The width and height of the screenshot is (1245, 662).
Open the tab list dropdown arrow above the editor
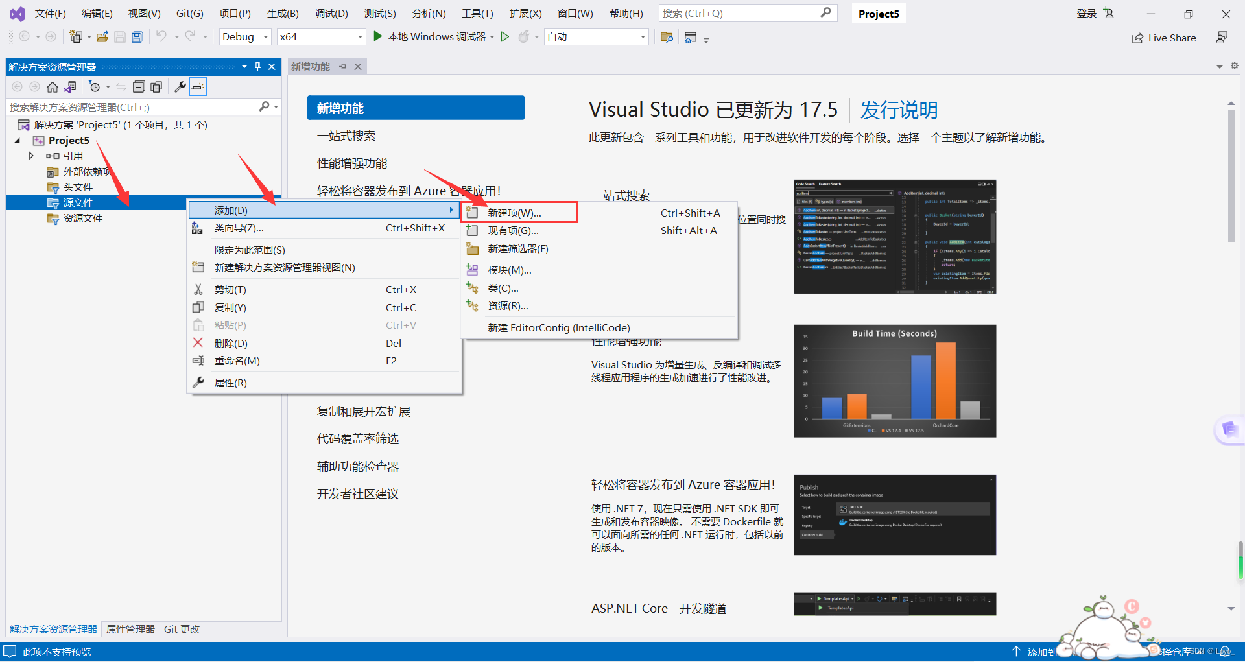tap(1220, 66)
